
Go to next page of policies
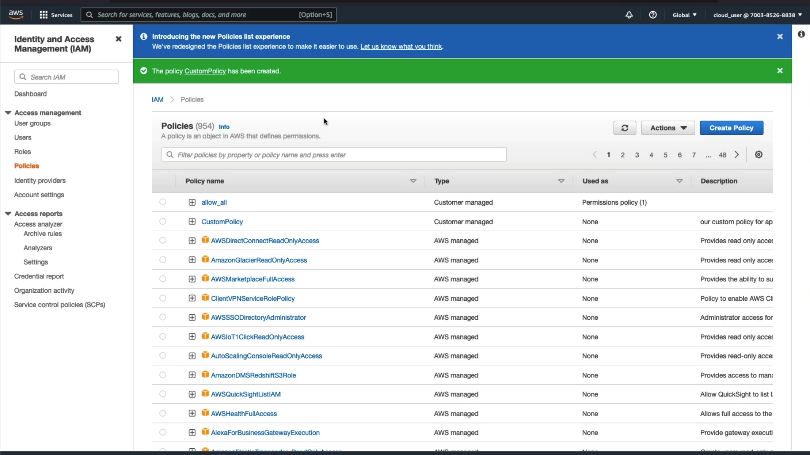737,155
